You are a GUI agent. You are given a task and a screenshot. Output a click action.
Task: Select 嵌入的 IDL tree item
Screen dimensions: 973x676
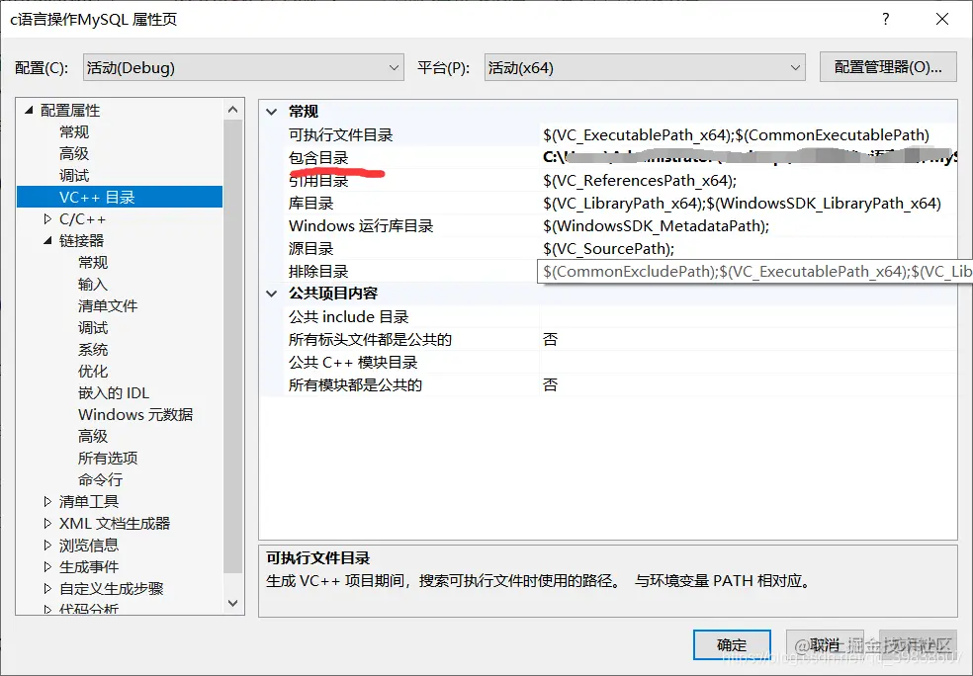[114, 392]
